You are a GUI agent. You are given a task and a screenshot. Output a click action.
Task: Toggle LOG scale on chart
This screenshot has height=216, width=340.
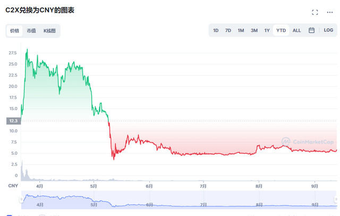pyautogui.click(x=328, y=30)
